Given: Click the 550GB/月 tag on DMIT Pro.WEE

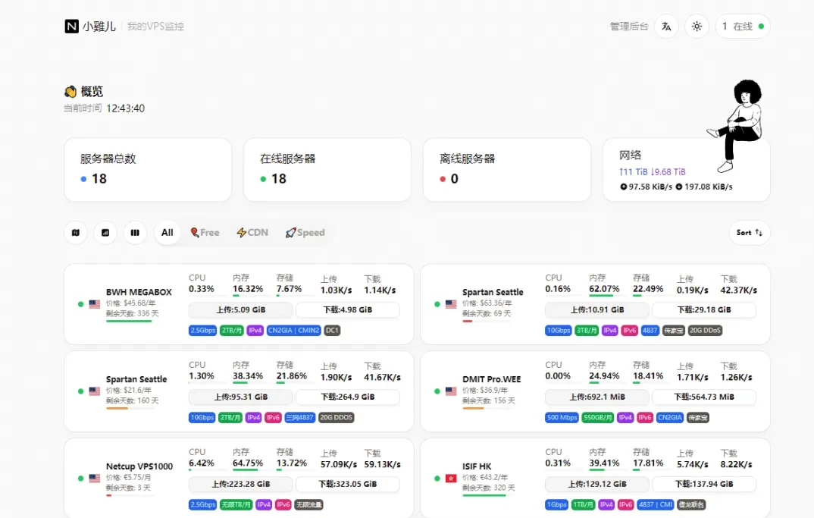Looking at the screenshot, I should click(x=597, y=418).
